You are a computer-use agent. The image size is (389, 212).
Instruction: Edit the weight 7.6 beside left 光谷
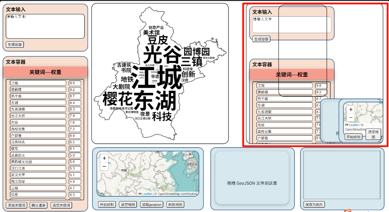pyautogui.click(x=75, y=122)
